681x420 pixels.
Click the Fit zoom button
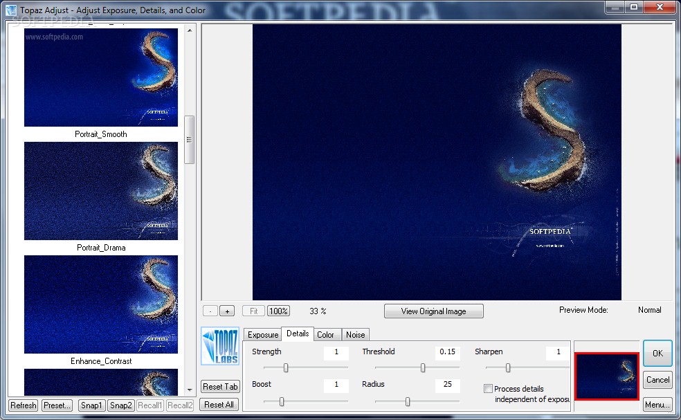pos(253,311)
